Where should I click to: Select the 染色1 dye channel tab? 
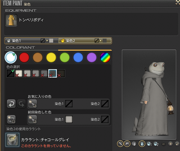click(31, 41)
